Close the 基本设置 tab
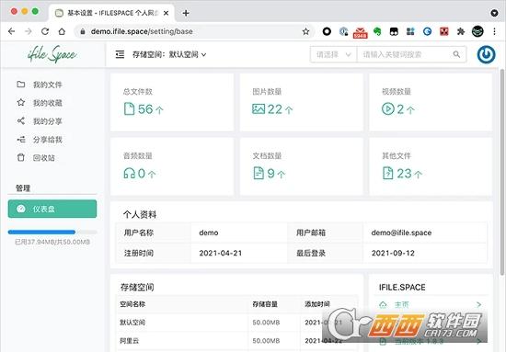The image size is (506, 352). (166, 13)
